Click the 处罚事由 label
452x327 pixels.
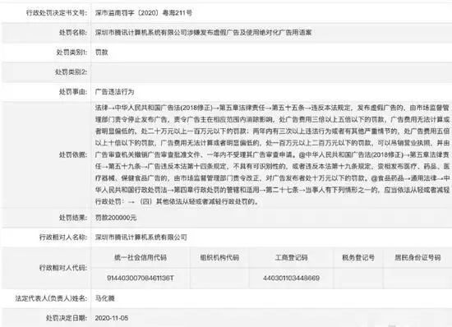(73, 92)
